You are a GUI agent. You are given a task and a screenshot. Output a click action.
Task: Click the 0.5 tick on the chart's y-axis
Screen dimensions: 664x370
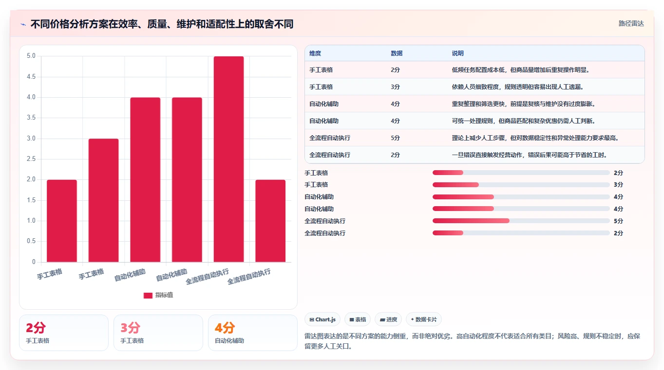point(31,241)
